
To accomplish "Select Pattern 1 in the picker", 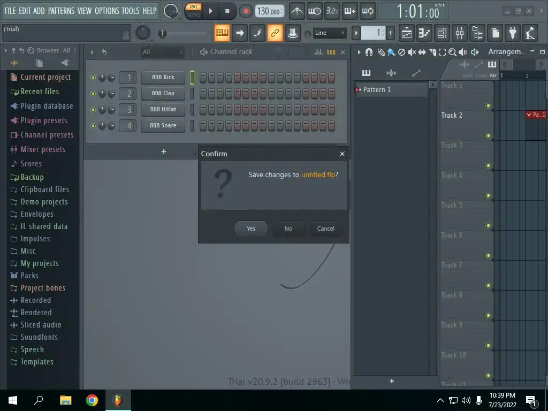I will coord(391,90).
